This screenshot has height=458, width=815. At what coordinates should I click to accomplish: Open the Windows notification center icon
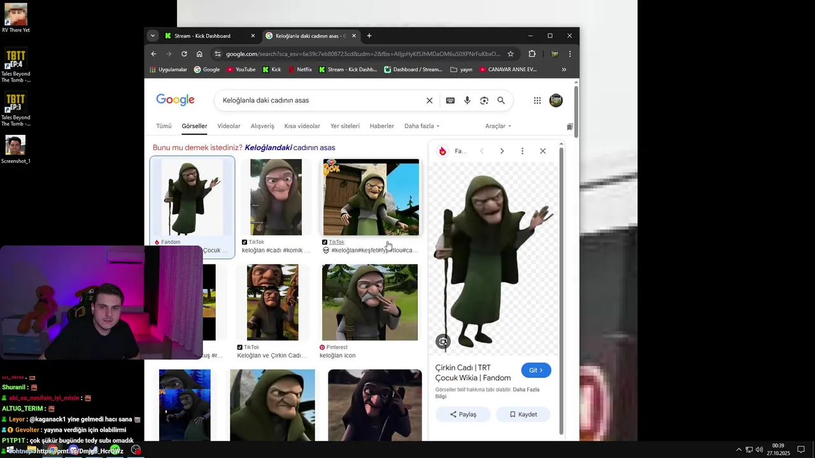pyautogui.click(x=801, y=450)
